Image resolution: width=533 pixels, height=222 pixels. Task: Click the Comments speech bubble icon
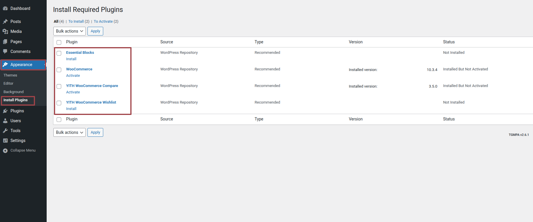click(x=5, y=51)
